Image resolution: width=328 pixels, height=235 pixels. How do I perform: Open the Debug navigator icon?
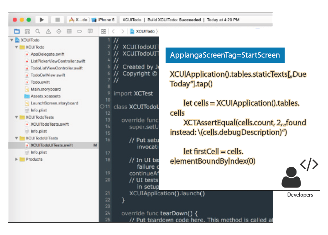tap(69, 32)
